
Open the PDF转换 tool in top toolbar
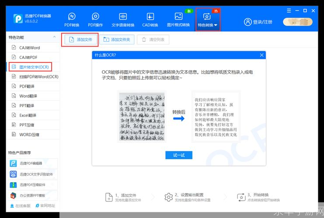(x=72, y=20)
